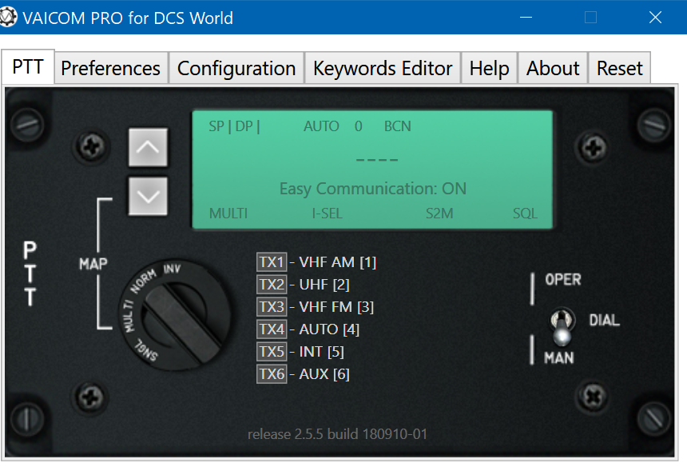Click the BCN indicator on display
Image resolution: width=687 pixels, height=467 pixels.
point(397,126)
